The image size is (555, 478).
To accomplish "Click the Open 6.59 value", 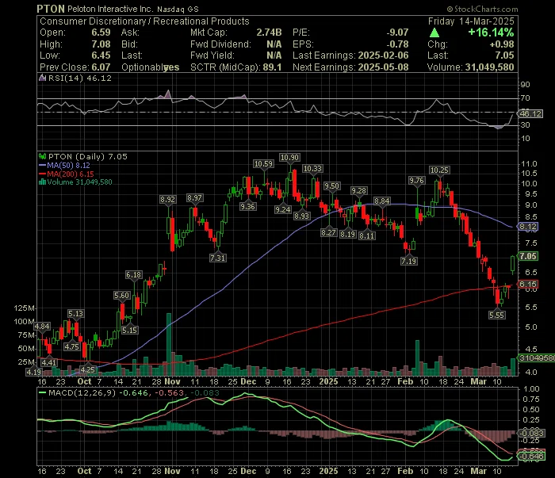I will pos(101,33).
